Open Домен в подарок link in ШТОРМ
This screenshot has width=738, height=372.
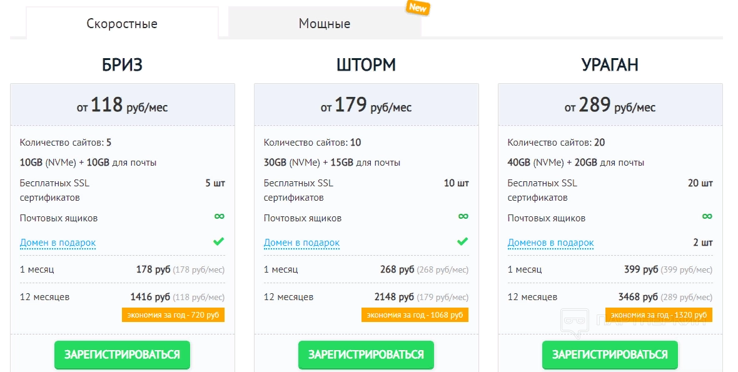point(301,243)
